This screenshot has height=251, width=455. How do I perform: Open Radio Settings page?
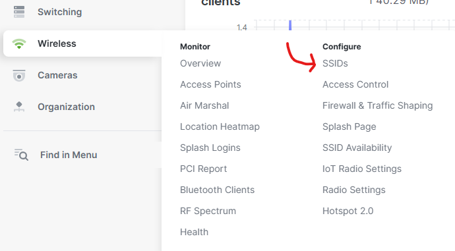pyautogui.click(x=354, y=190)
